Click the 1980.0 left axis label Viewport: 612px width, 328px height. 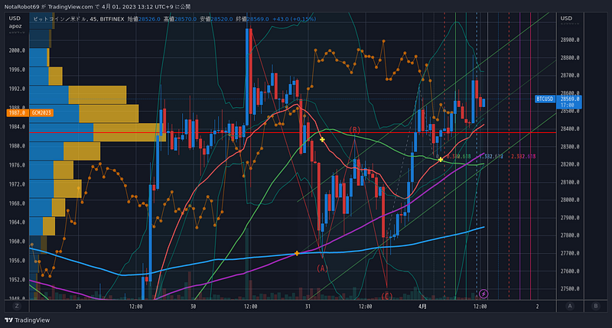(x=17, y=146)
